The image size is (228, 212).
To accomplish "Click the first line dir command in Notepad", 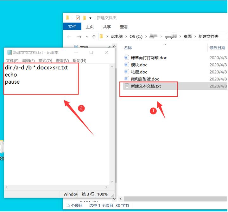I will pyautogui.click(x=36, y=68).
